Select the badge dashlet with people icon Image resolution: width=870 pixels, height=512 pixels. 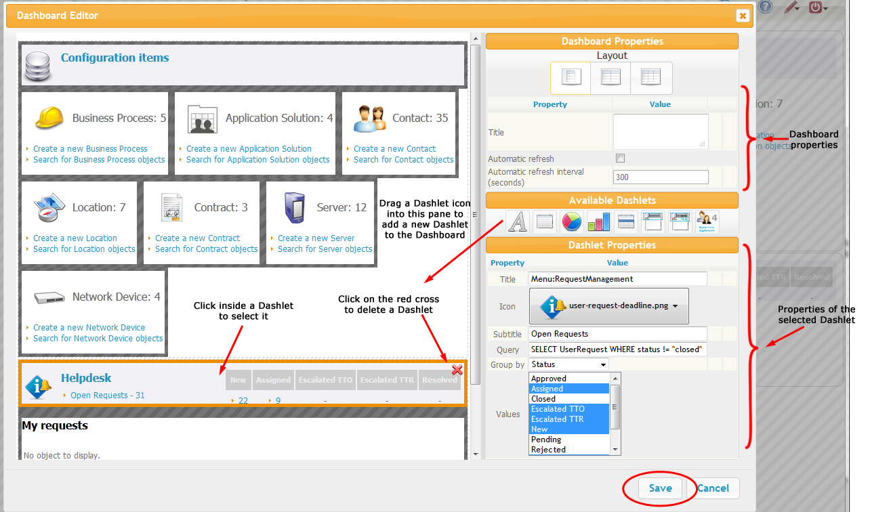(x=707, y=221)
